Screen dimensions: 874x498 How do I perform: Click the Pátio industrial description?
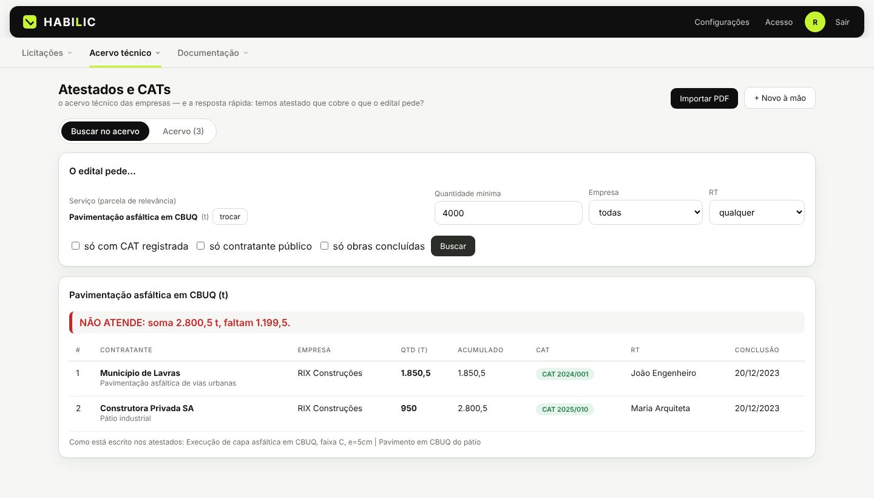coord(126,418)
